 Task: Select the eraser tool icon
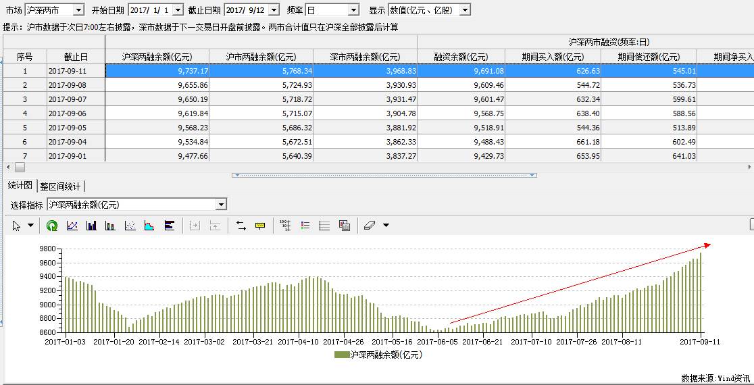click(x=370, y=226)
